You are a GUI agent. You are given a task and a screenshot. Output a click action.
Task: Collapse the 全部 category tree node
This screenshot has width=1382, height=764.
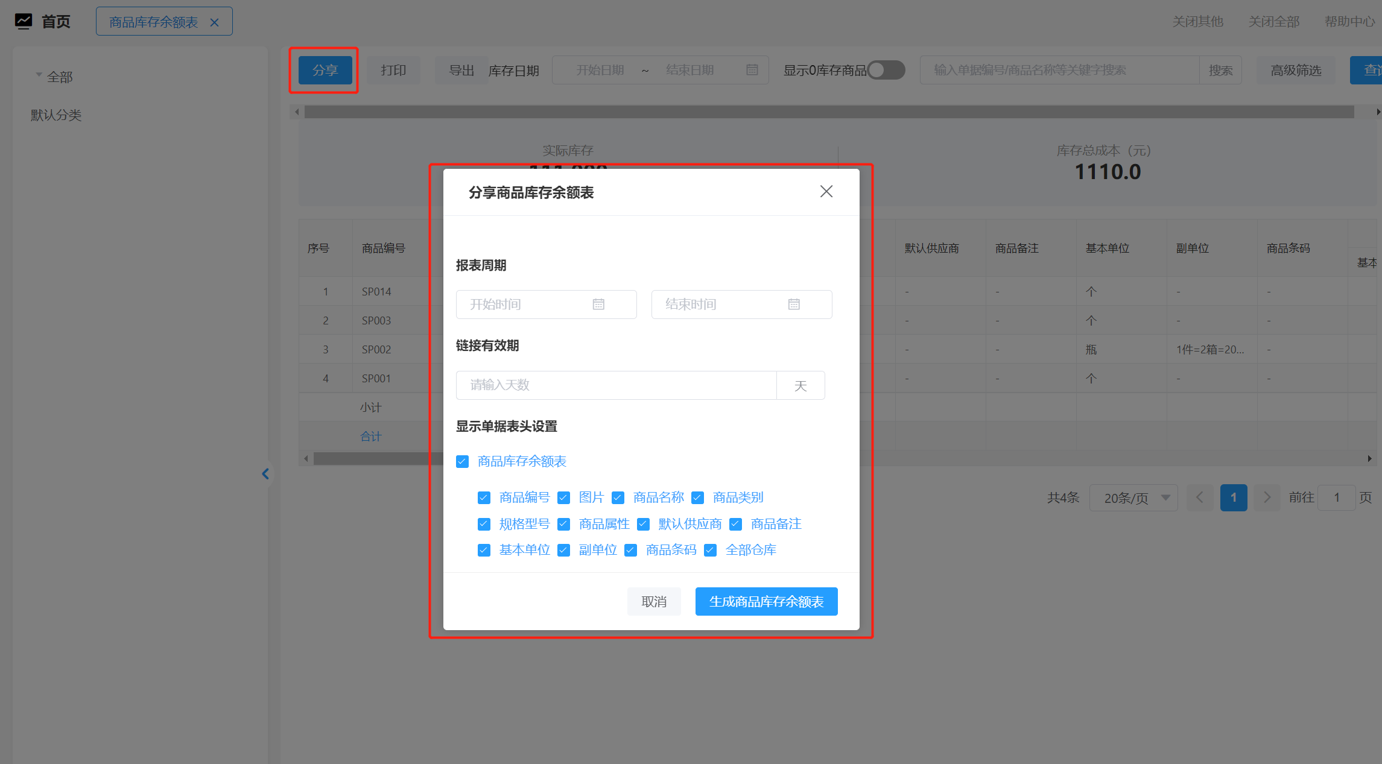pyautogui.click(x=39, y=75)
